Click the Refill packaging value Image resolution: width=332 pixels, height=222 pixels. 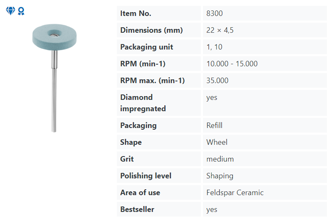point(214,125)
